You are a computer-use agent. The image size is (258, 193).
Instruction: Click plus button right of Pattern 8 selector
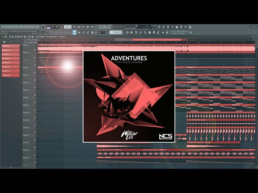(123, 32)
